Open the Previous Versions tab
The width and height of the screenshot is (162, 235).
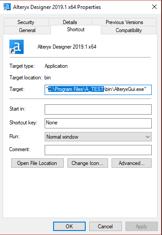click(x=124, y=22)
